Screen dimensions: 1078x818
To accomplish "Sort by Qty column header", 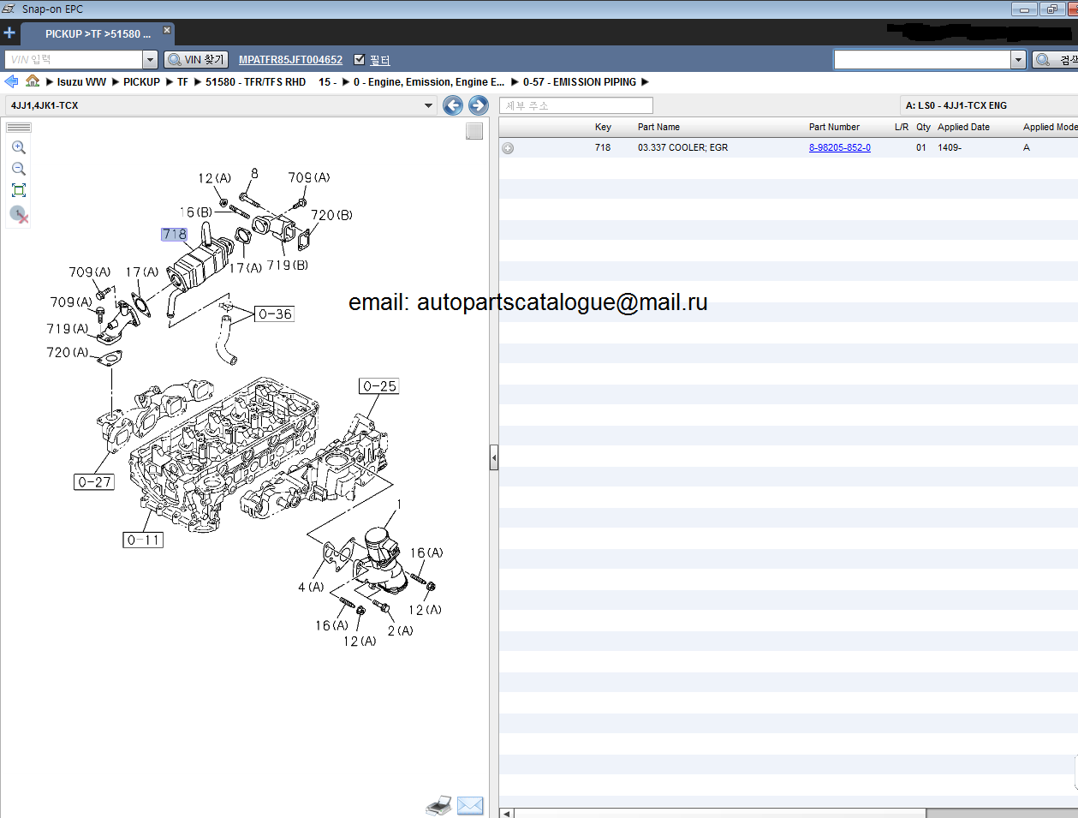I will coord(923,127).
